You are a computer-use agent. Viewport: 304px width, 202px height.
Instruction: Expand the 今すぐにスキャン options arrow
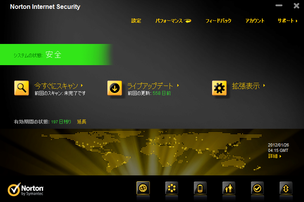coord(82,85)
